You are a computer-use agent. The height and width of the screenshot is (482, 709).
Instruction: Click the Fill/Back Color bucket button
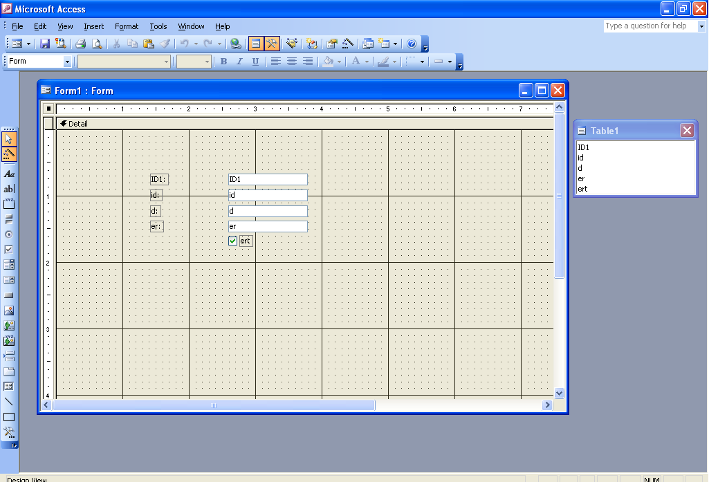coord(329,62)
